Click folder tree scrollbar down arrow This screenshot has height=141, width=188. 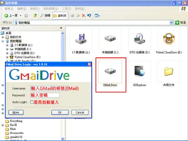(63, 139)
